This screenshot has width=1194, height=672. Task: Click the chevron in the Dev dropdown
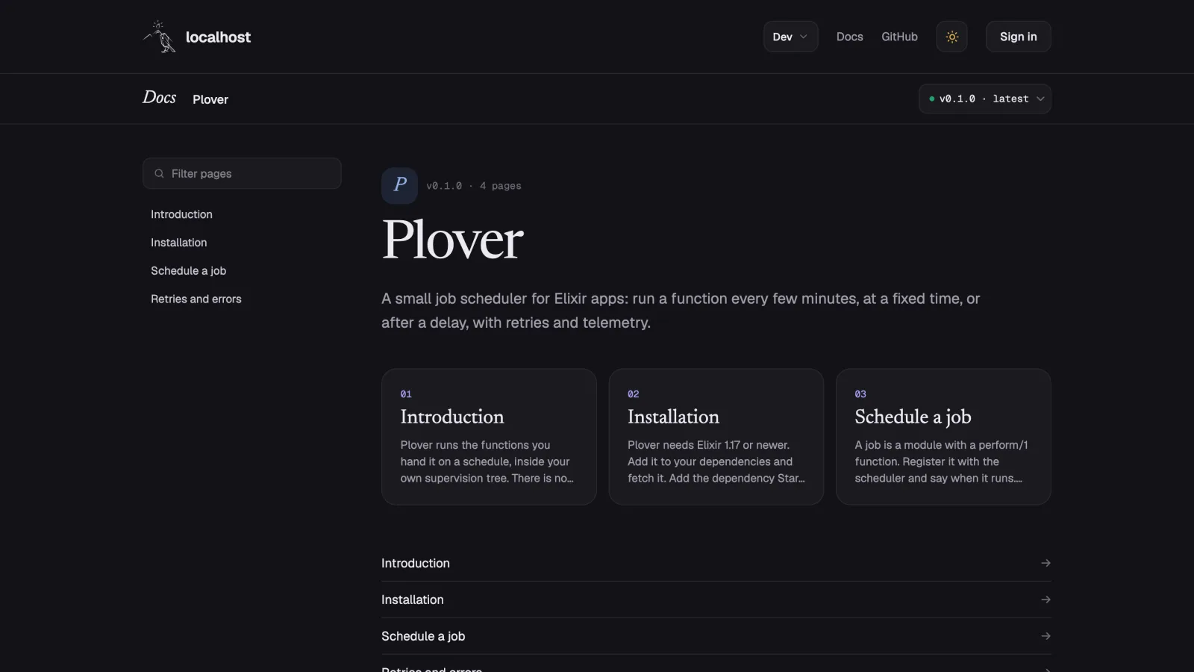804,37
